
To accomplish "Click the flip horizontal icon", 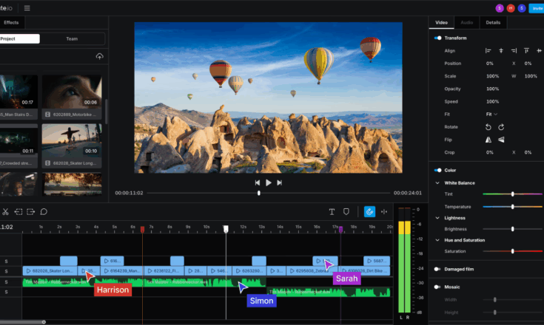I will point(488,140).
